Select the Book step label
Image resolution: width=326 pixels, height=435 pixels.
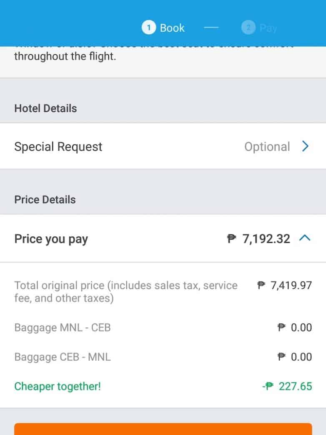tap(172, 28)
